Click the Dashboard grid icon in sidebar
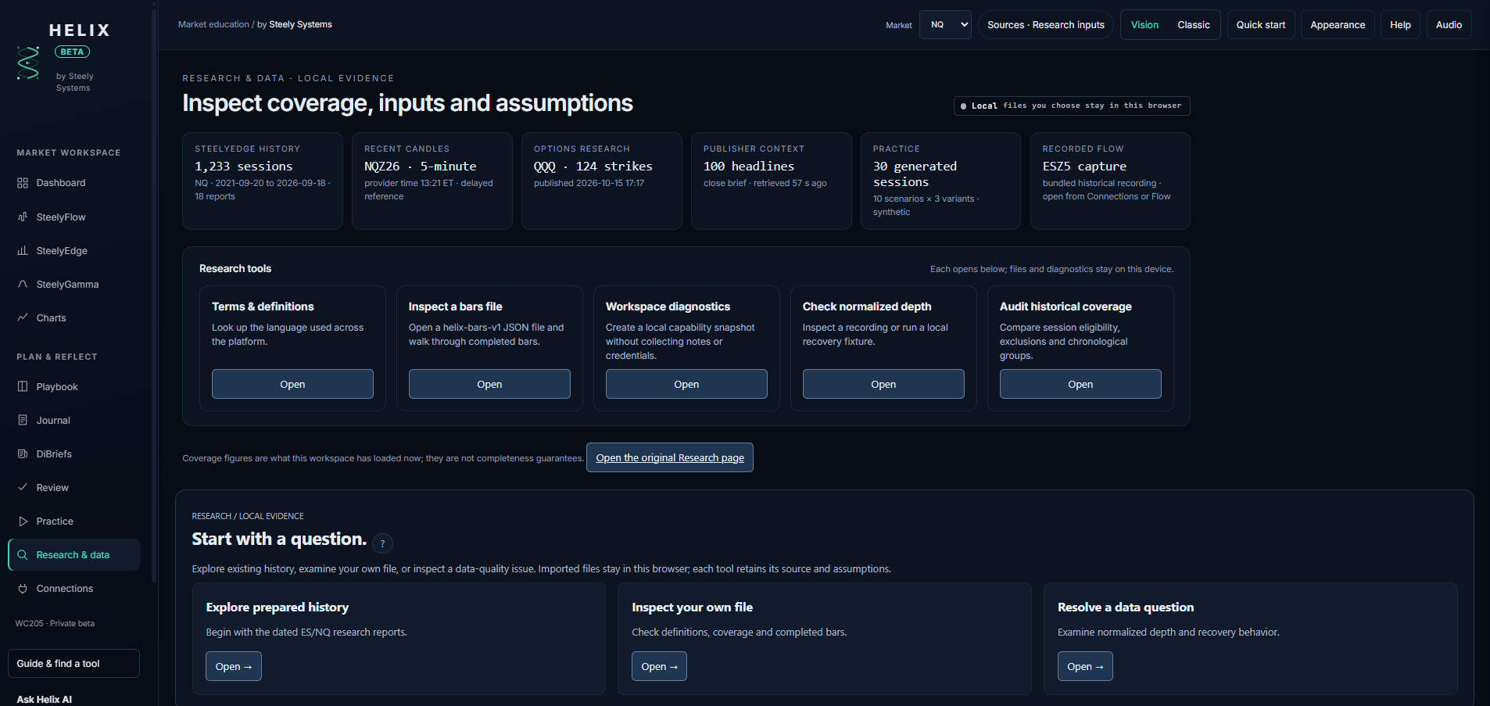The width and height of the screenshot is (1490, 706). [23, 183]
